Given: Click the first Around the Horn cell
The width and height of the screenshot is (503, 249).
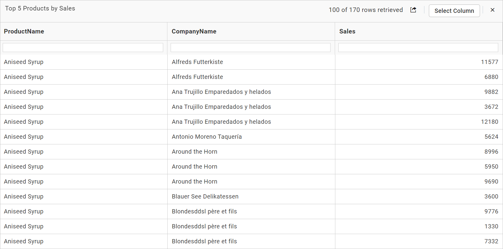Looking at the screenshot, I should coord(194,152).
